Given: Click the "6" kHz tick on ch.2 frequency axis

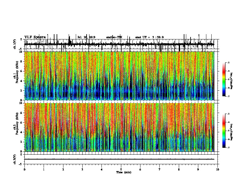Looking at the screenshot, I should (x=22, y=123).
